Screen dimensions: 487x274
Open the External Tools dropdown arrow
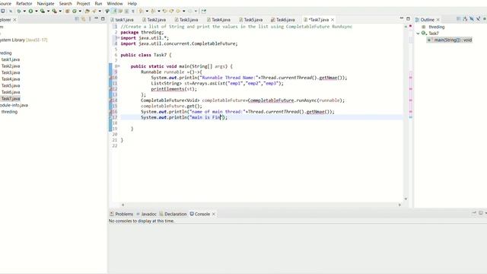click(x=60, y=11)
